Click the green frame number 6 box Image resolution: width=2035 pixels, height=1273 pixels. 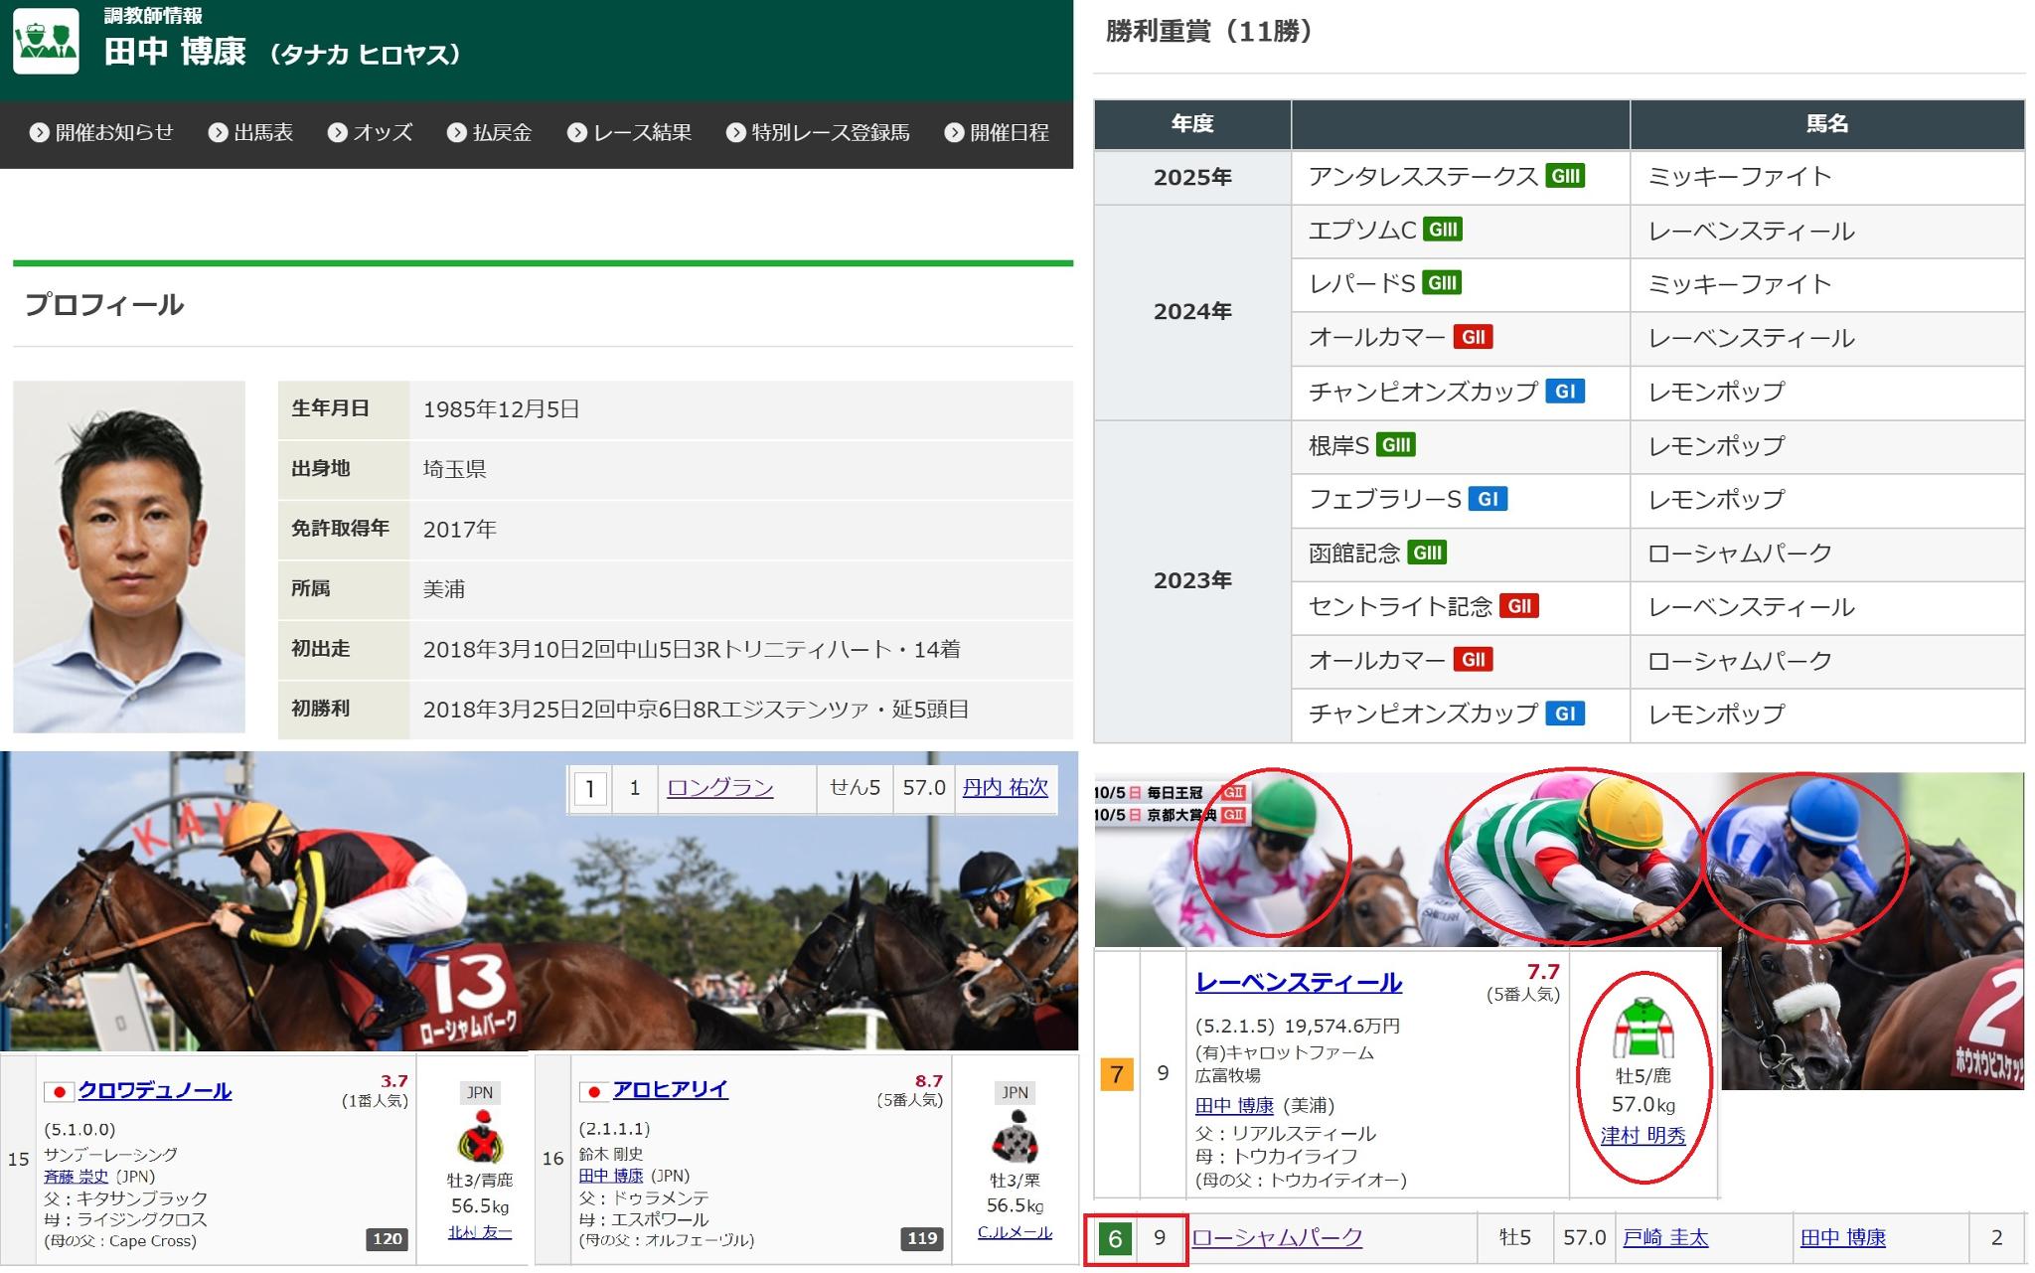click(x=1115, y=1238)
